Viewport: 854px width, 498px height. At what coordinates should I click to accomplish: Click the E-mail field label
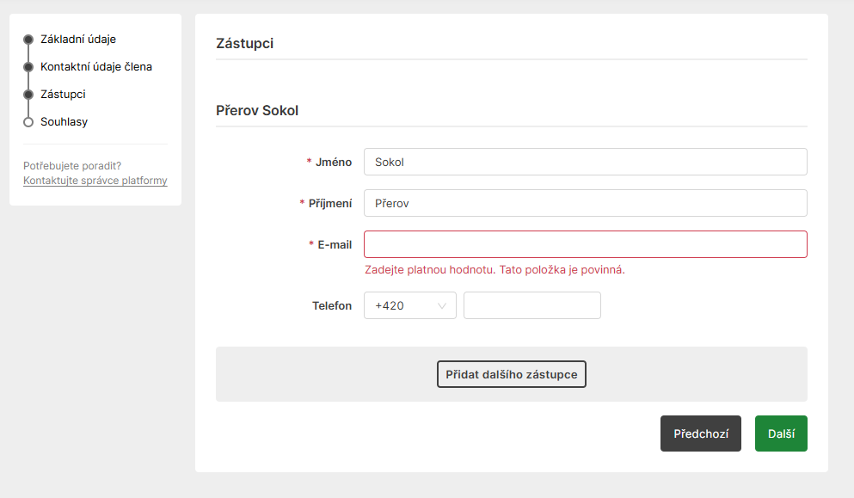point(335,244)
